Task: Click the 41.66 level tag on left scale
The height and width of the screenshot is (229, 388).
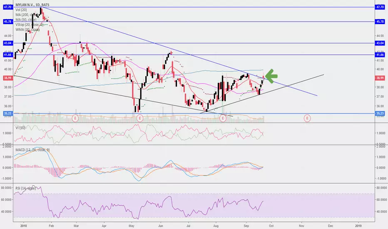Action: point(7,55)
